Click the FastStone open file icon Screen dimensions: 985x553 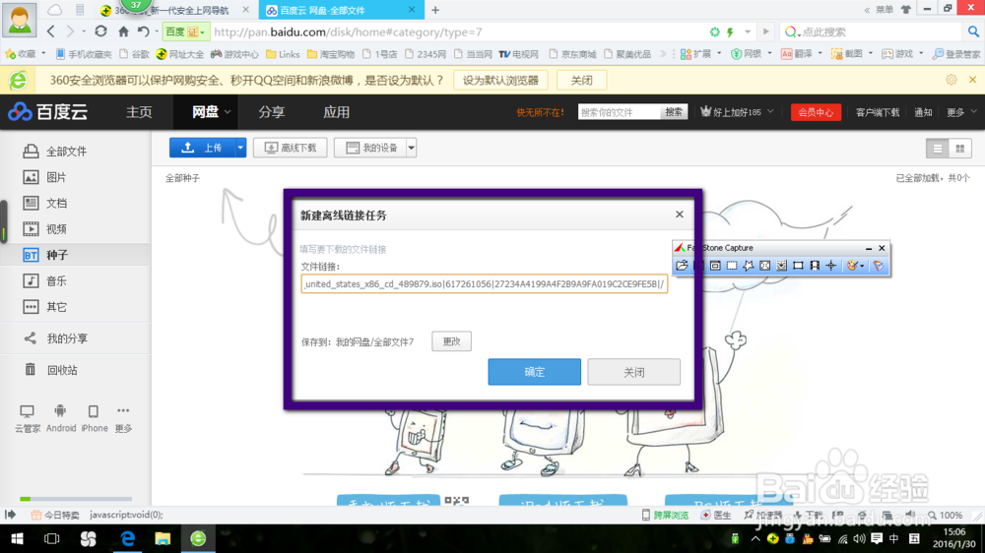coord(682,266)
